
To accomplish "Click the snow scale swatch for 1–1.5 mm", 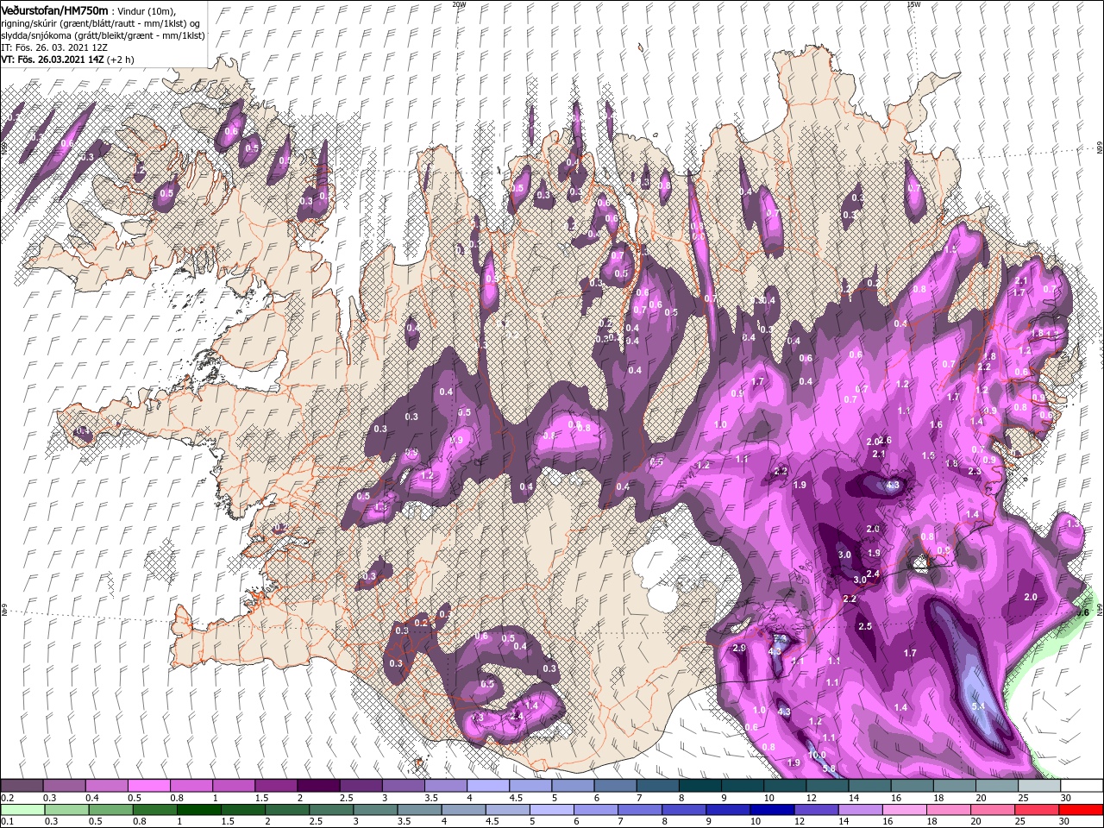I will click(x=234, y=786).
